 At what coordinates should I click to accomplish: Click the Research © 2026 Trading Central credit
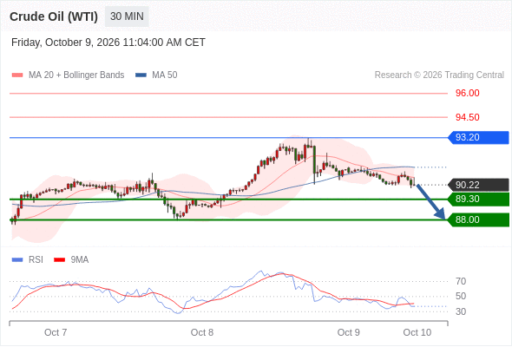point(439,75)
